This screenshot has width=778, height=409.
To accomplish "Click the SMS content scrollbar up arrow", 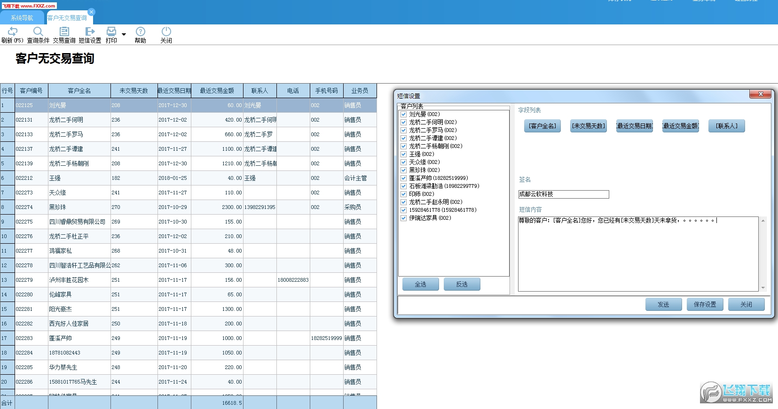I will coord(763,220).
